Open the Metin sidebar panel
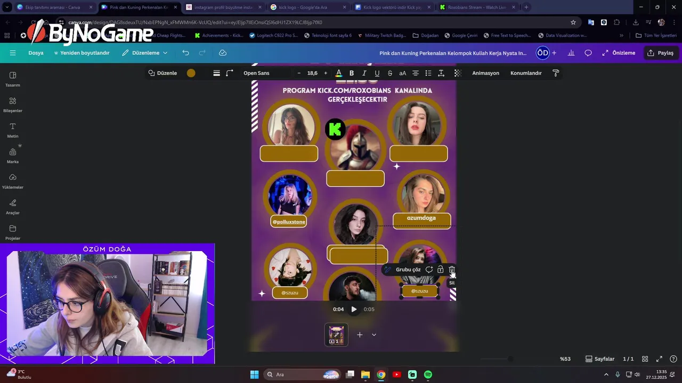This screenshot has width=682, height=383. pos(13,130)
